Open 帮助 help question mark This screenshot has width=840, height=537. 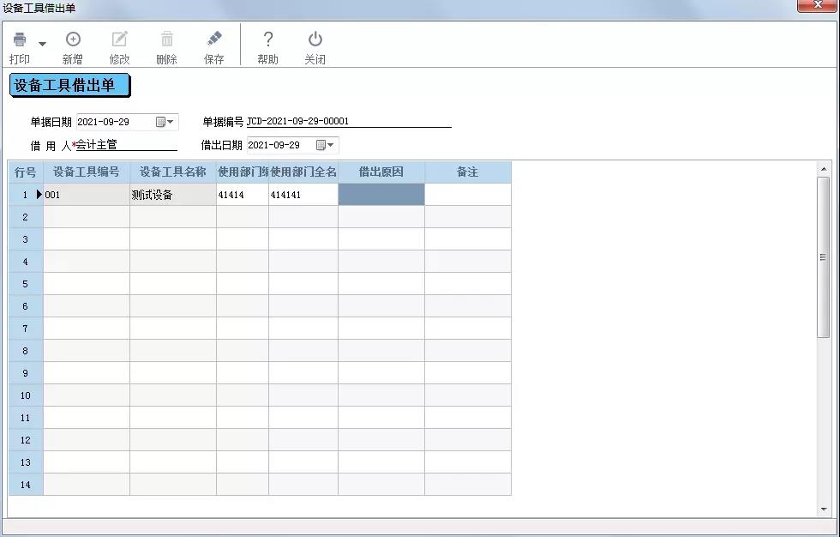[x=267, y=39]
